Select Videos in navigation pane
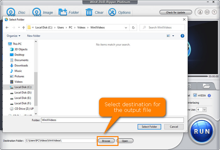220x150 pixels. pyautogui.click(x=16, y=82)
